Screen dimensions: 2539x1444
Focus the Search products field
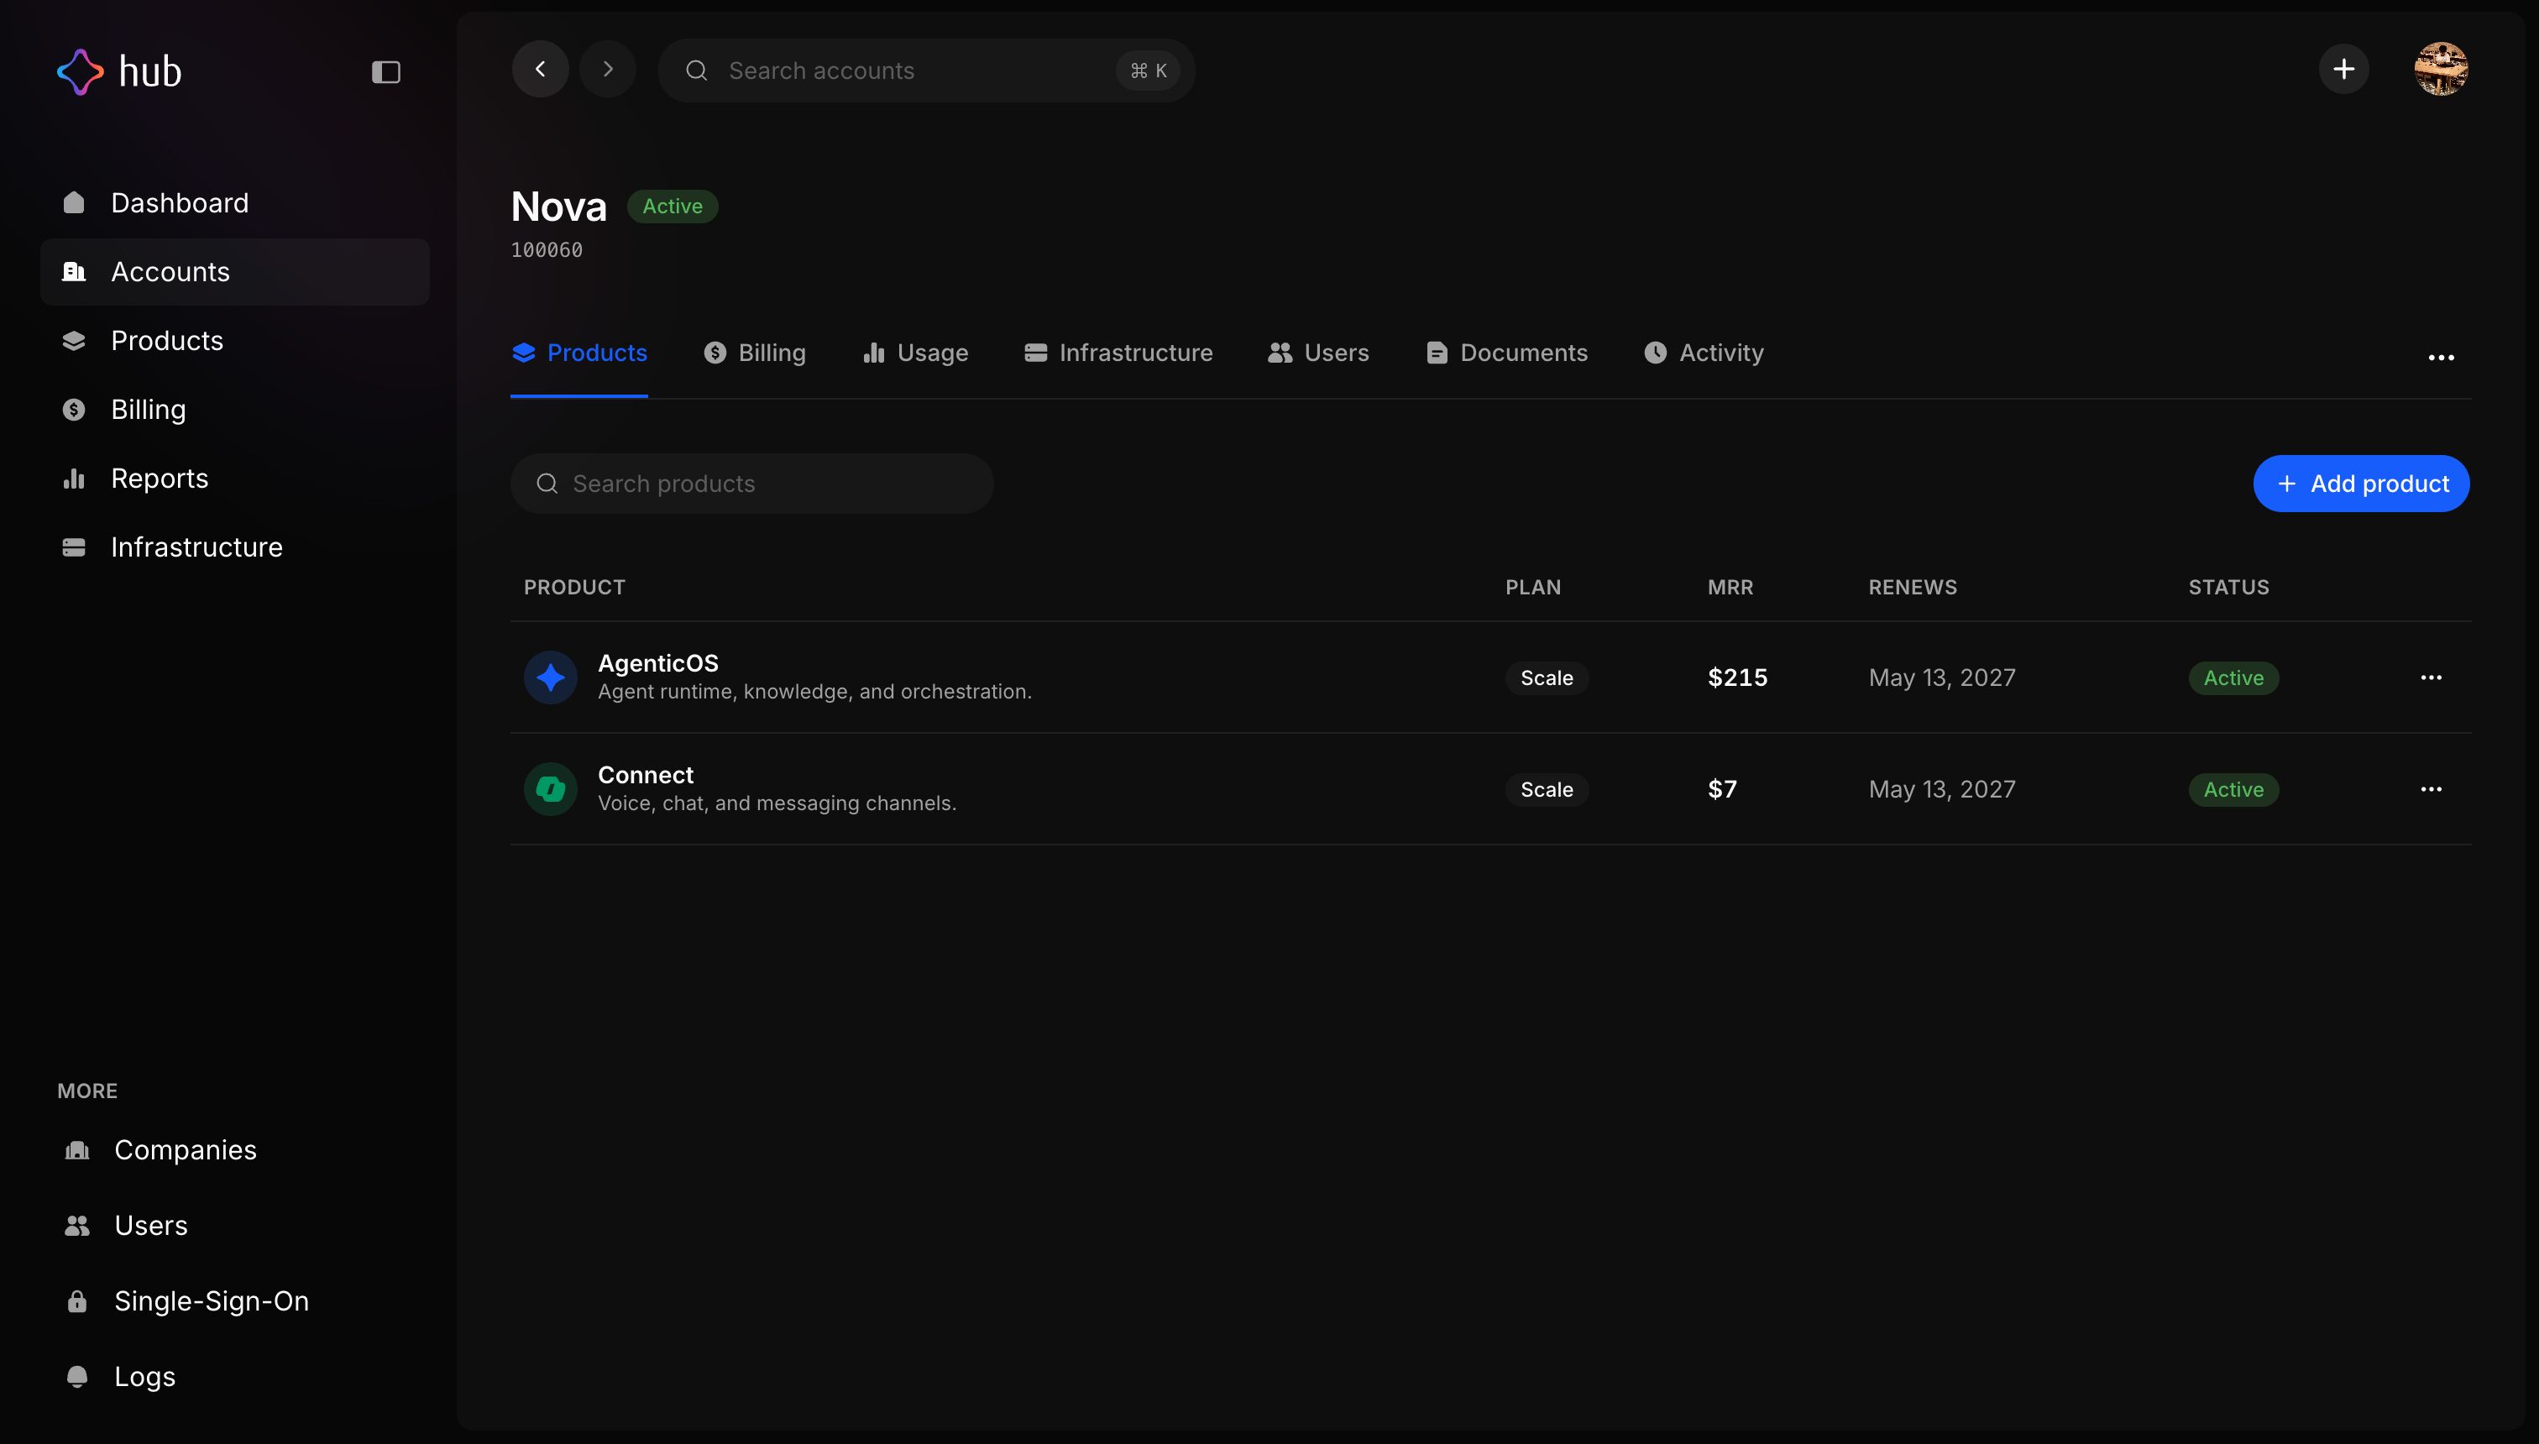pos(751,484)
